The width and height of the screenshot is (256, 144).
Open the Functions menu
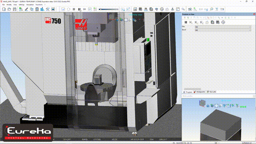pos(39,5)
